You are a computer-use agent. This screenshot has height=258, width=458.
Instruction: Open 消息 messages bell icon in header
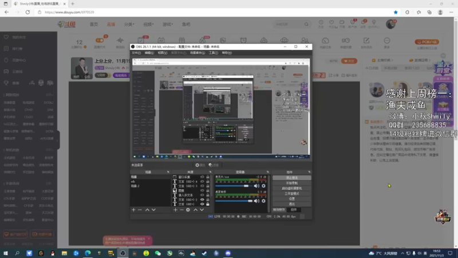363,24
